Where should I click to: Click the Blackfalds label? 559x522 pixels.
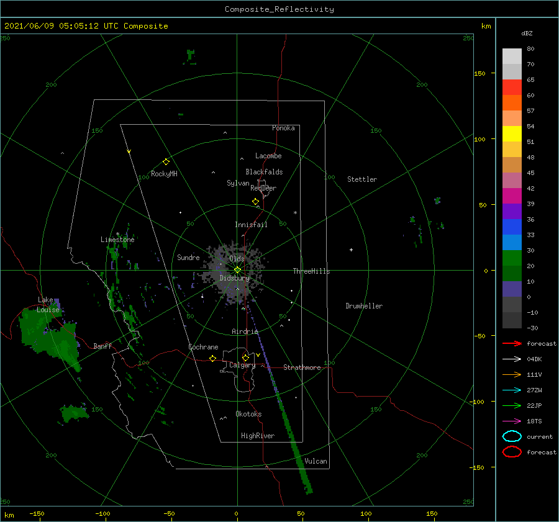click(x=264, y=172)
